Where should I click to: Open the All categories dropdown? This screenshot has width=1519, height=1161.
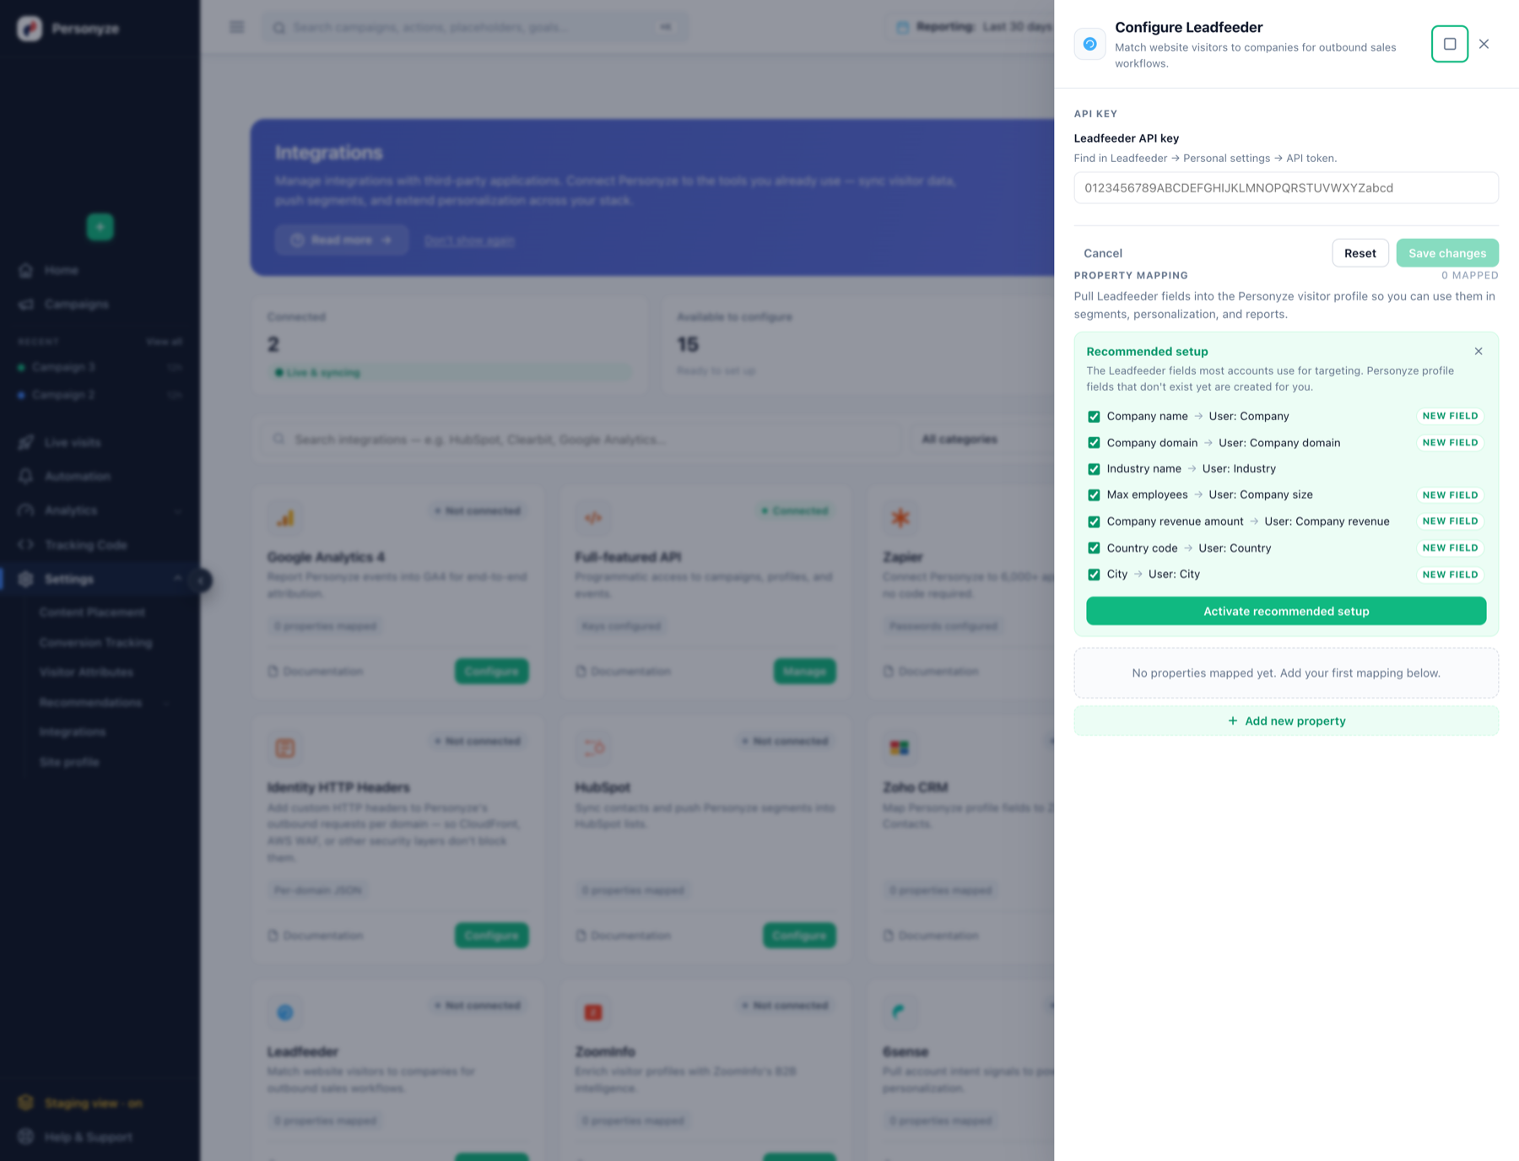click(983, 440)
